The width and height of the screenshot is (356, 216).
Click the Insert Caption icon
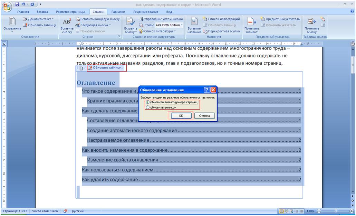194,22
